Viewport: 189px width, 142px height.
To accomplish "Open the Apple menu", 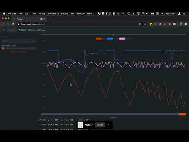I will [4, 13].
